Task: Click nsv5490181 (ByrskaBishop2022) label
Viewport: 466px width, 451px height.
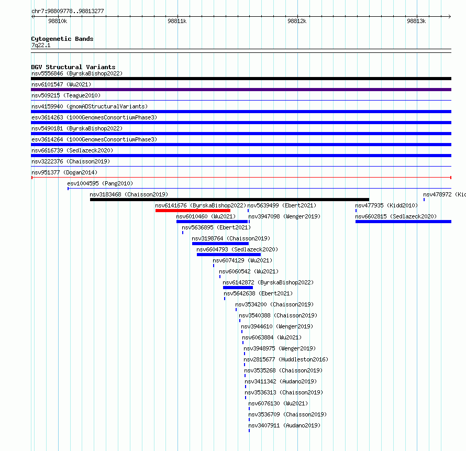Action: [77, 128]
